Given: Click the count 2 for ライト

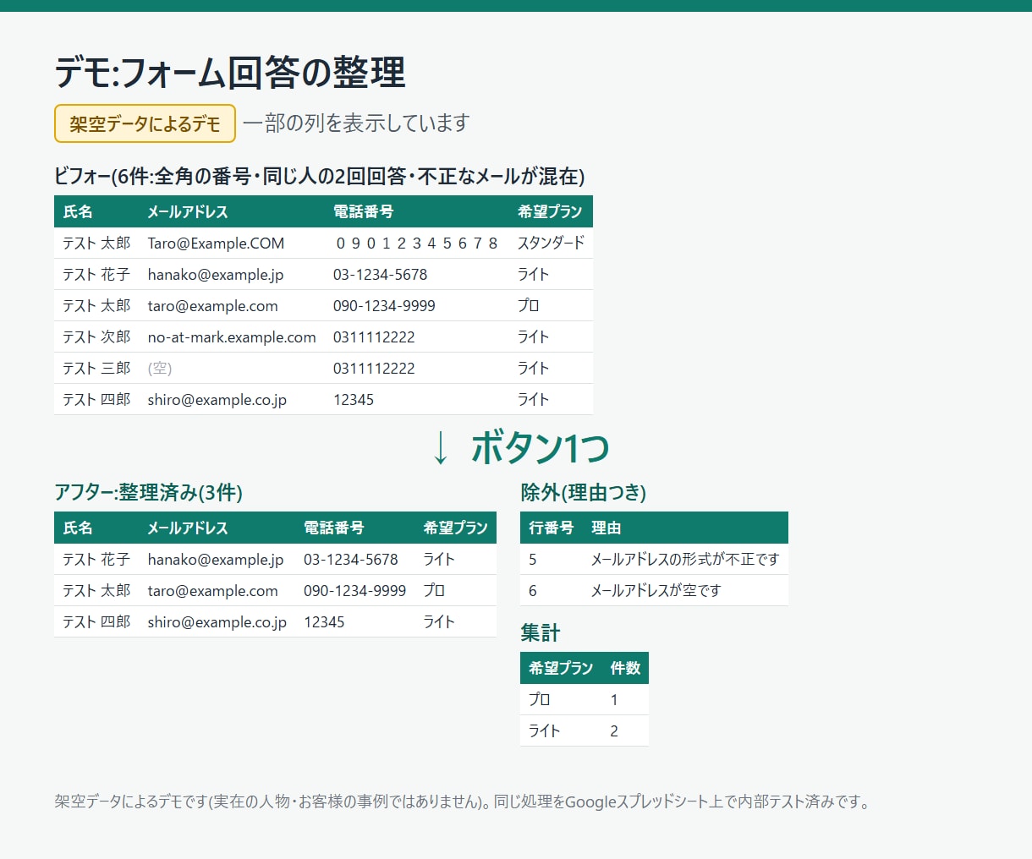Looking at the screenshot, I should 614,730.
